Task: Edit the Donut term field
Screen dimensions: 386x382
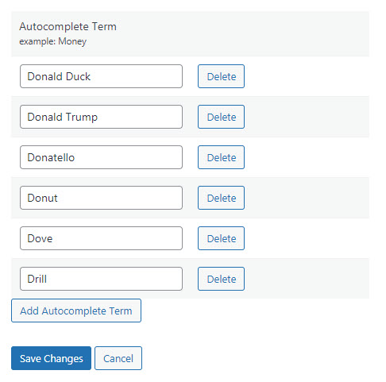Action: click(x=101, y=198)
